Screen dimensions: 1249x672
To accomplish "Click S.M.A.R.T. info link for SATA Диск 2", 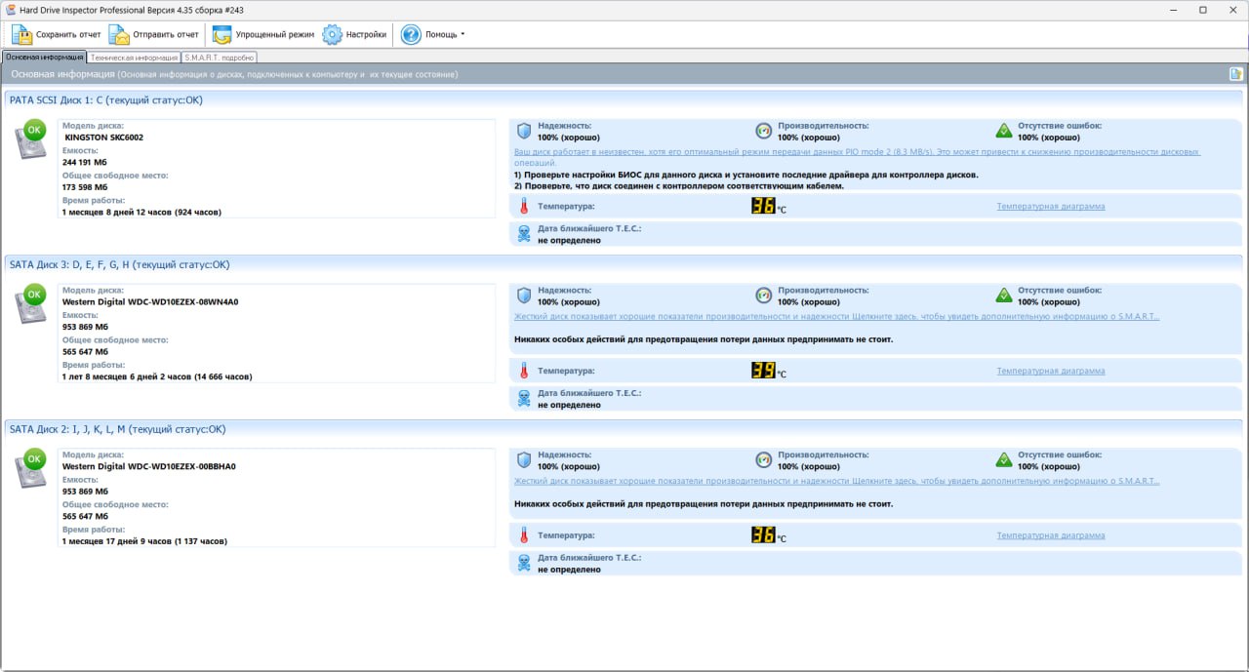I will point(836,481).
